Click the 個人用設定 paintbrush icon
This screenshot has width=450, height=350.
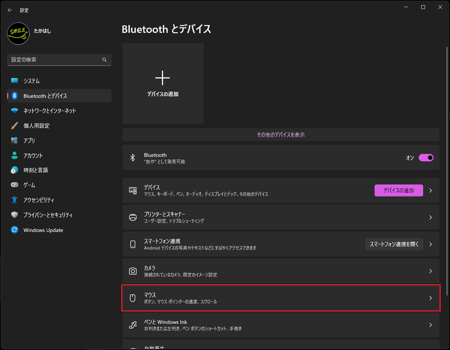[x=15, y=126]
